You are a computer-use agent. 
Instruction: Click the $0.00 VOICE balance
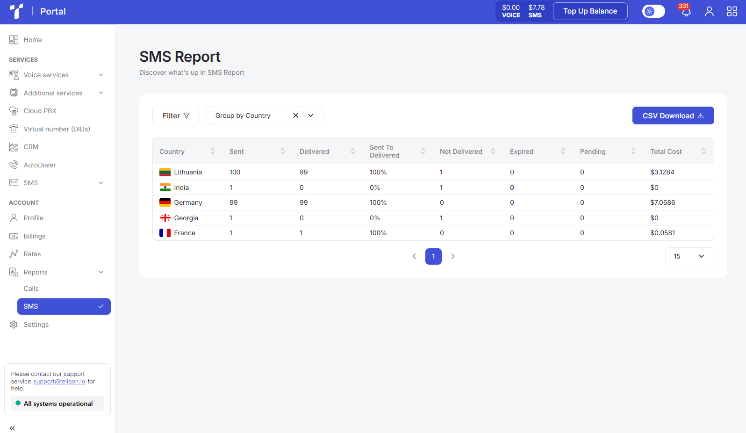click(x=511, y=11)
